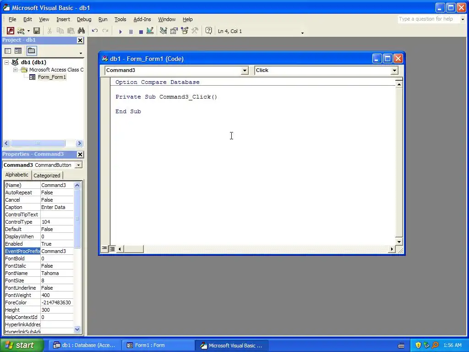Click View Object in Project panel
Image resolution: width=469 pixels, height=352 pixels.
click(18, 51)
